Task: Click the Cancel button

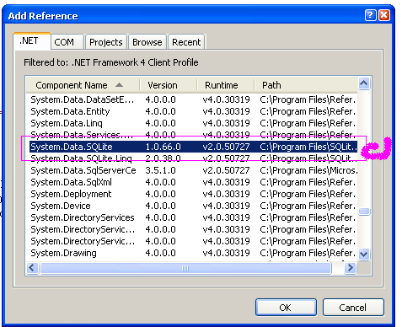Action: [x=353, y=308]
